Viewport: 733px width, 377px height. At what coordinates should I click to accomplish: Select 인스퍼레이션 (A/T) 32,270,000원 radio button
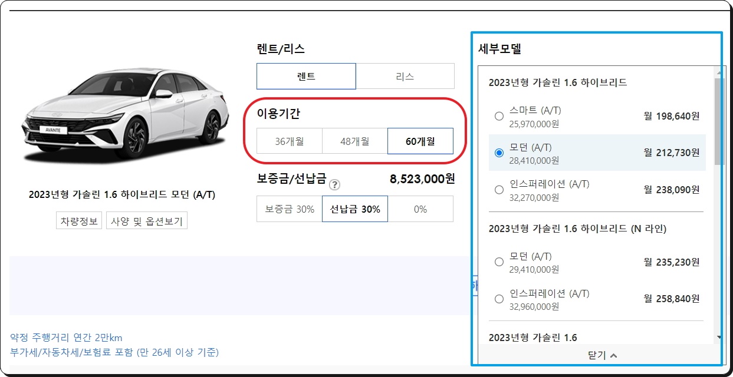tap(499, 190)
